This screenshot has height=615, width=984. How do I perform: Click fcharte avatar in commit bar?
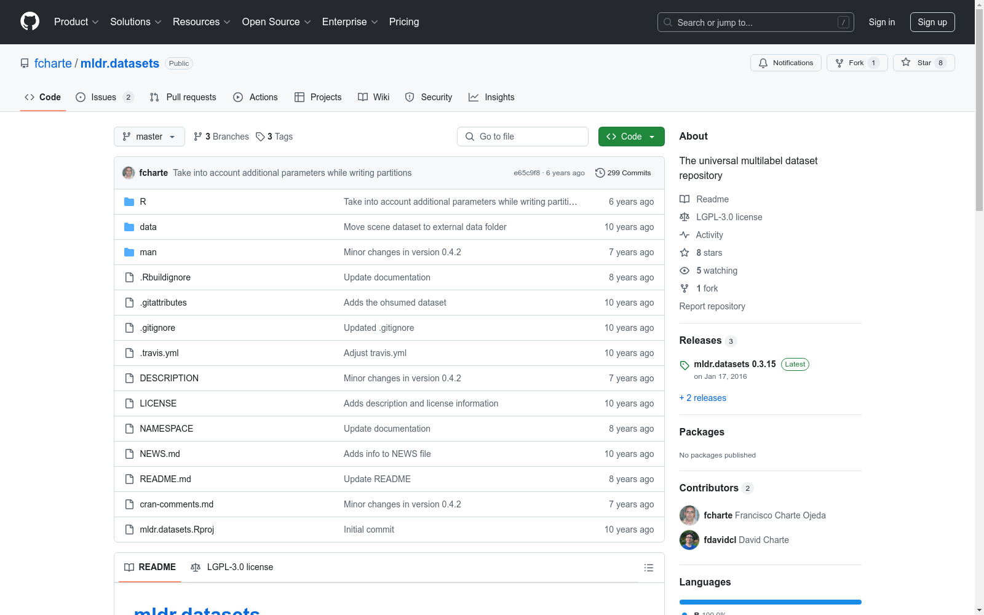129,173
